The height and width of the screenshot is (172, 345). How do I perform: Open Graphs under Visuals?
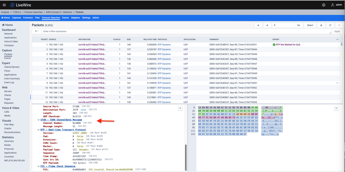[8, 128]
